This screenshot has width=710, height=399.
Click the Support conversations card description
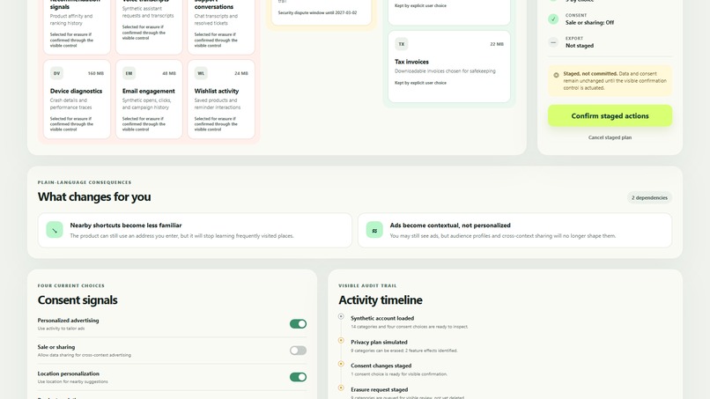point(216,19)
